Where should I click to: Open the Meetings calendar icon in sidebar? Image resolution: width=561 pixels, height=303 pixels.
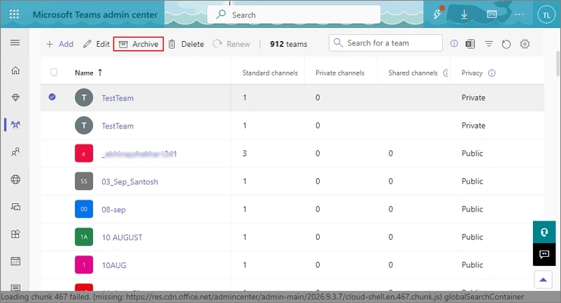tap(15, 261)
